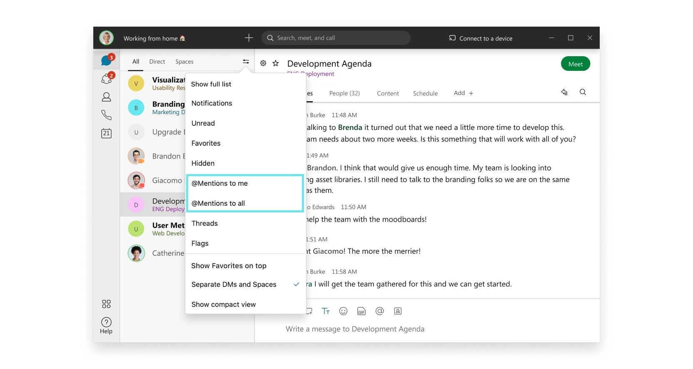Open text formatting icon in composer
The width and height of the screenshot is (693, 369).
[x=326, y=311]
